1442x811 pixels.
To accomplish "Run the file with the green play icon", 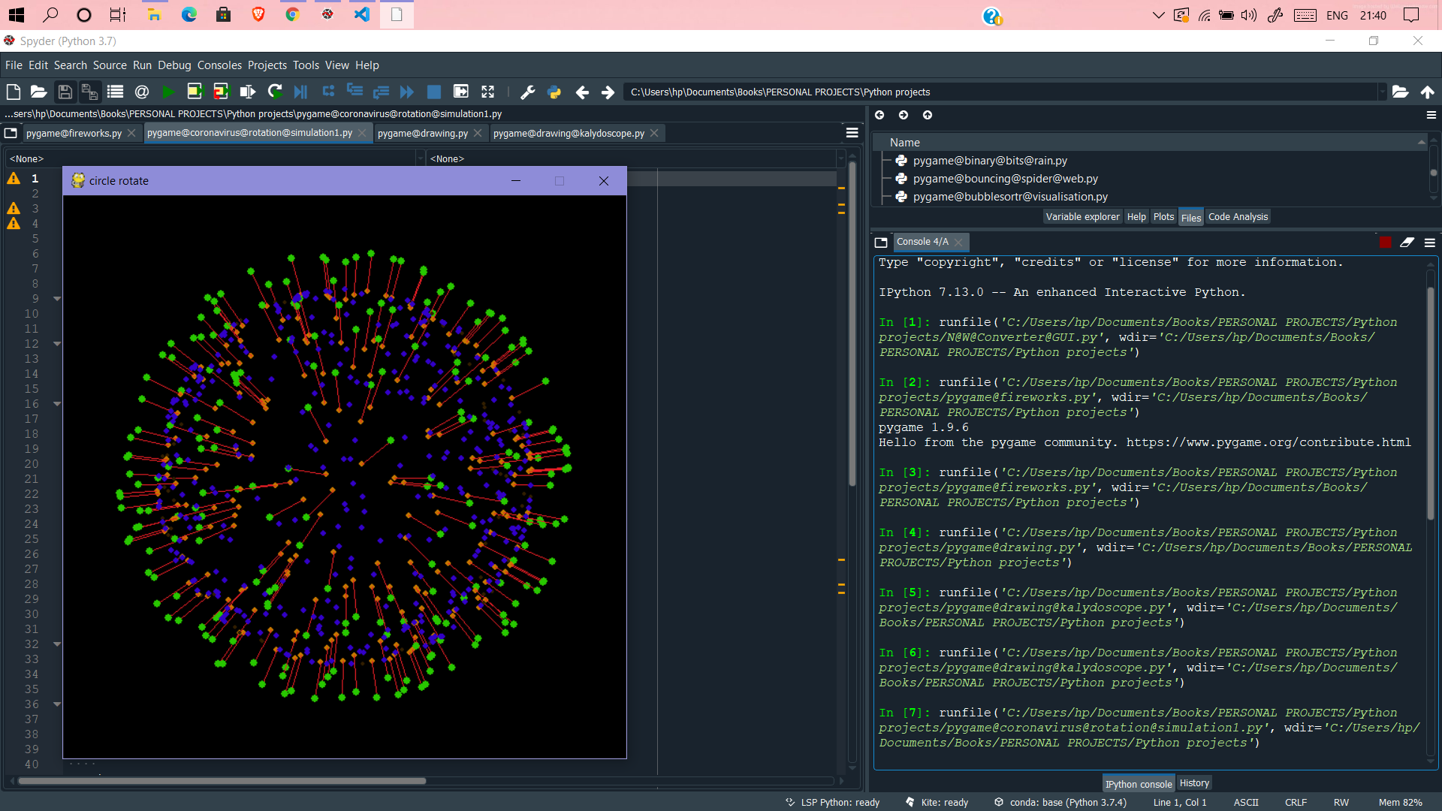I will [168, 92].
